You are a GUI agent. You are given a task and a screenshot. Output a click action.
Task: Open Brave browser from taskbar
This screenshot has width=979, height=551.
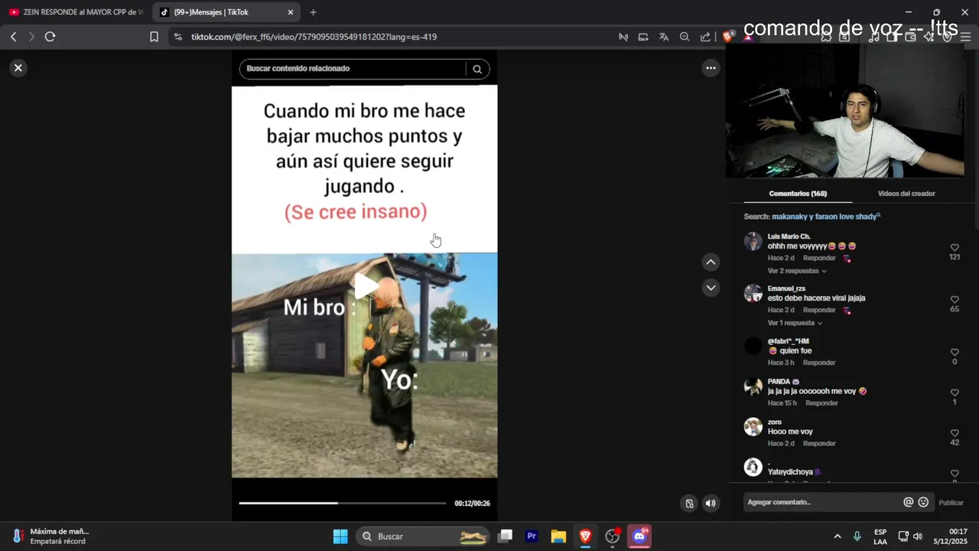pos(585,536)
